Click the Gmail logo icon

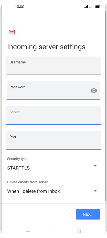[x=12, y=32]
